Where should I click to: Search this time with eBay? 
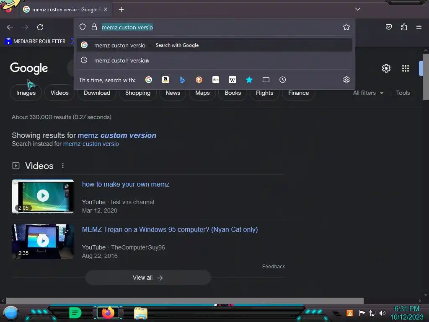coord(216,80)
